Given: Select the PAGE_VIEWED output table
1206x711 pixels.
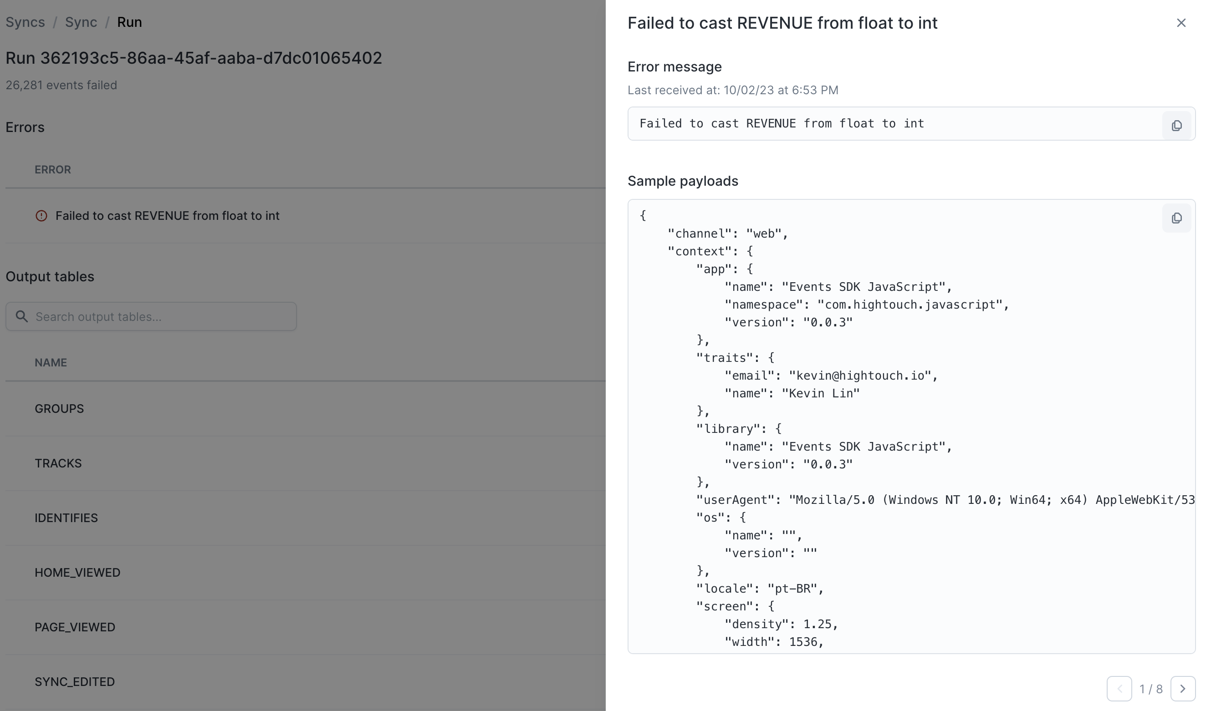Looking at the screenshot, I should tap(75, 627).
